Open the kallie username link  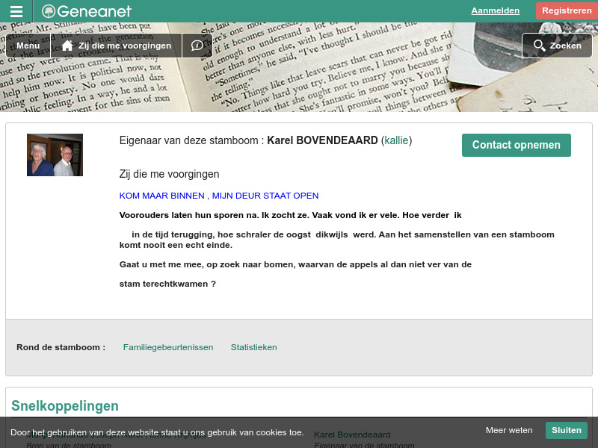[396, 140]
